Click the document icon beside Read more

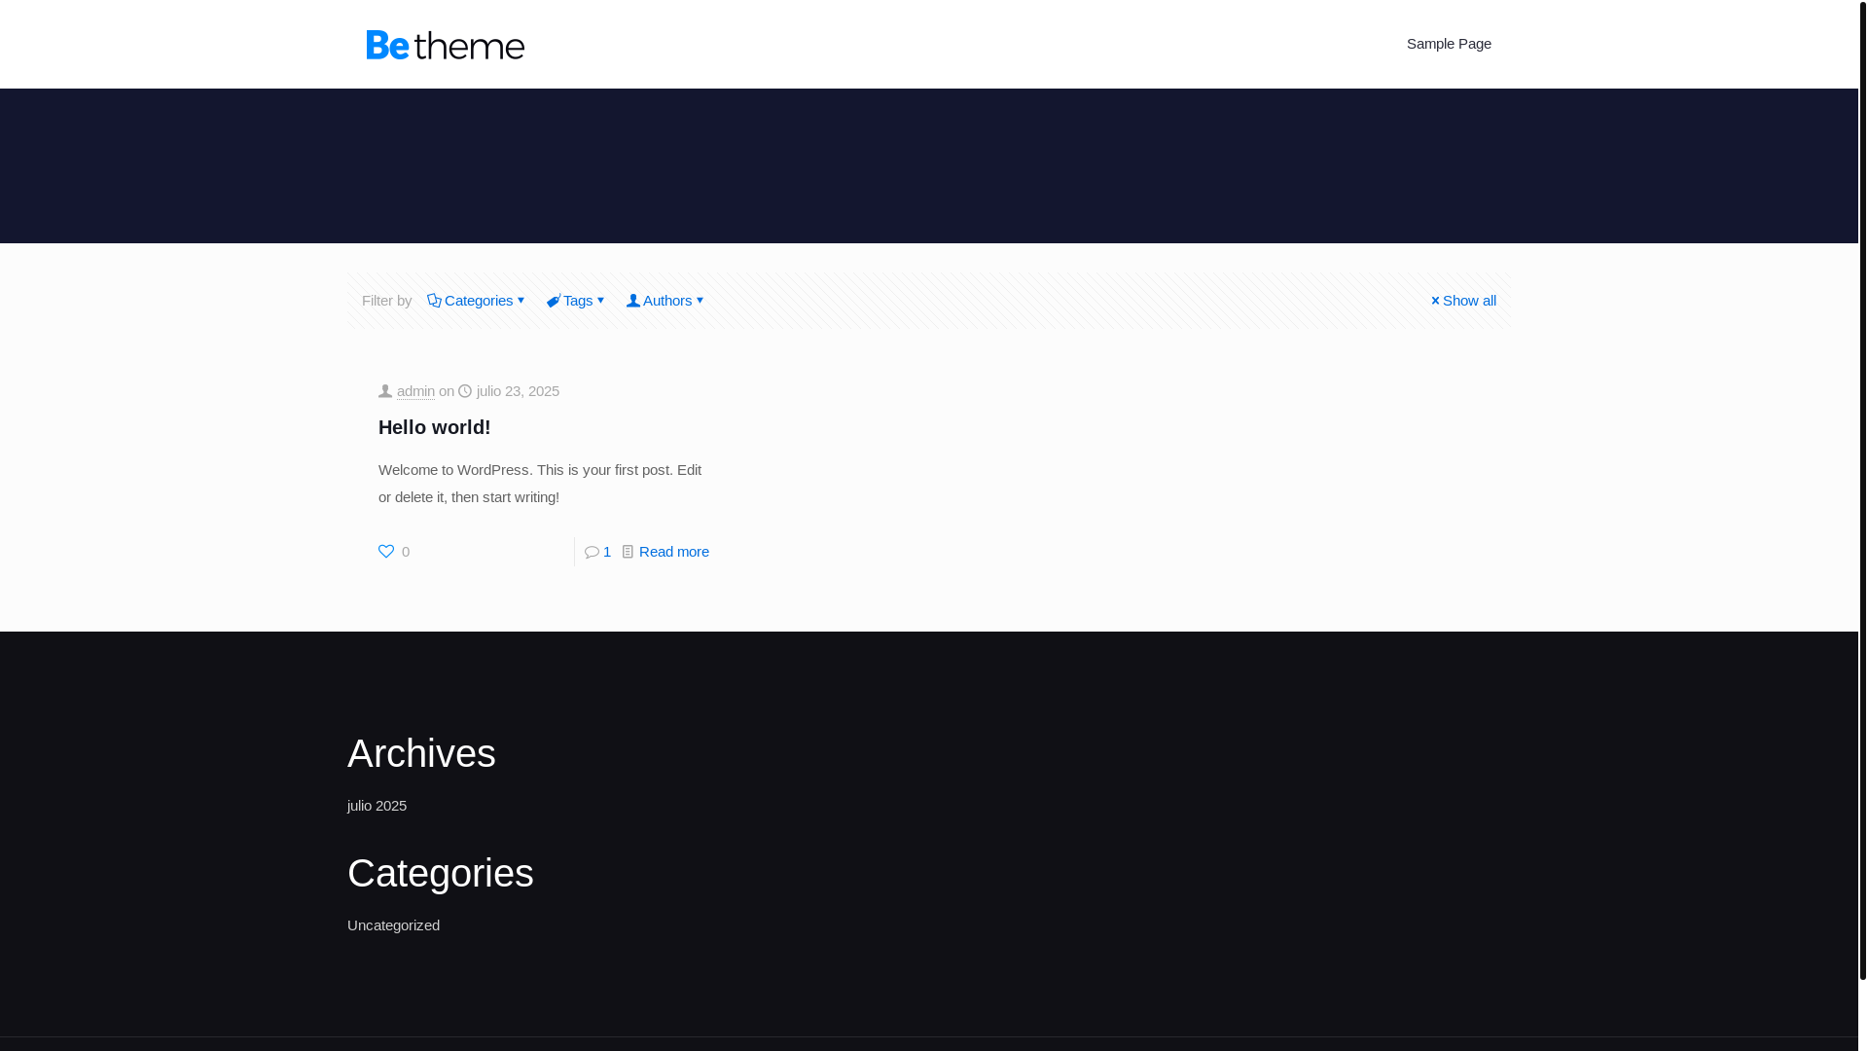[628, 552]
